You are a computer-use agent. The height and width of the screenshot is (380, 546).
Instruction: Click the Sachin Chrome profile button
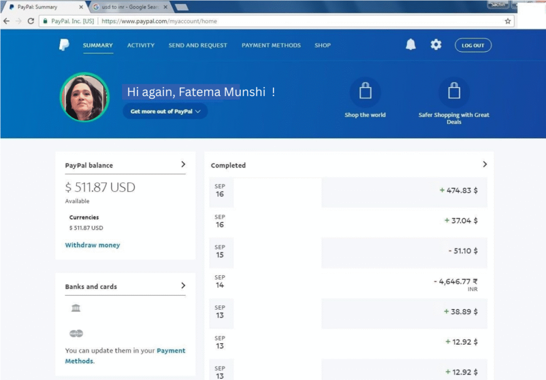click(498, 4)
